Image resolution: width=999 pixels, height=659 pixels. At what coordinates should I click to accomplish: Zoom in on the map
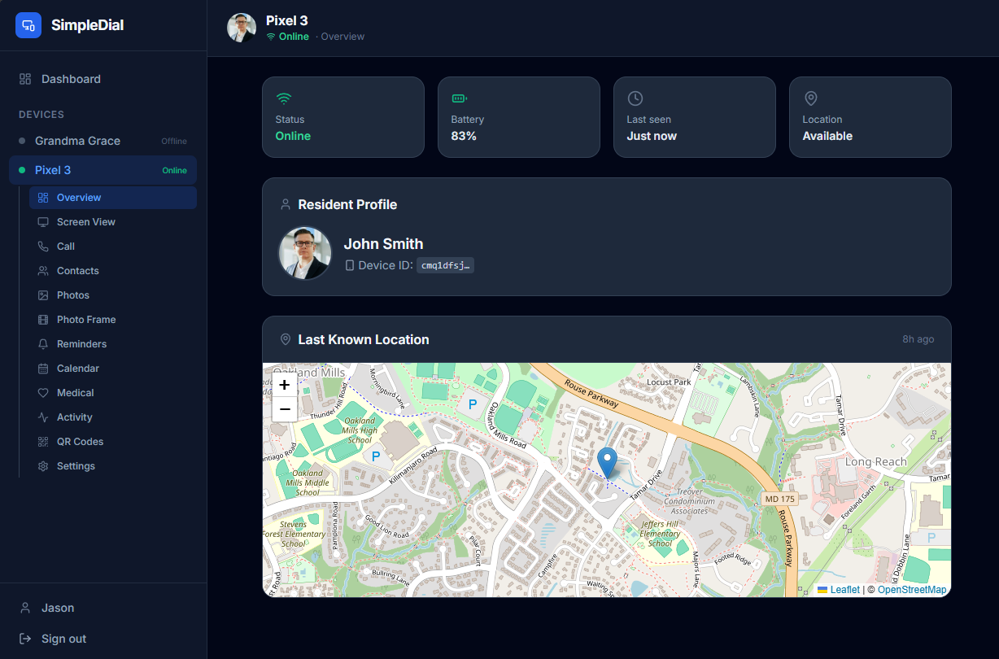point(285,385)
